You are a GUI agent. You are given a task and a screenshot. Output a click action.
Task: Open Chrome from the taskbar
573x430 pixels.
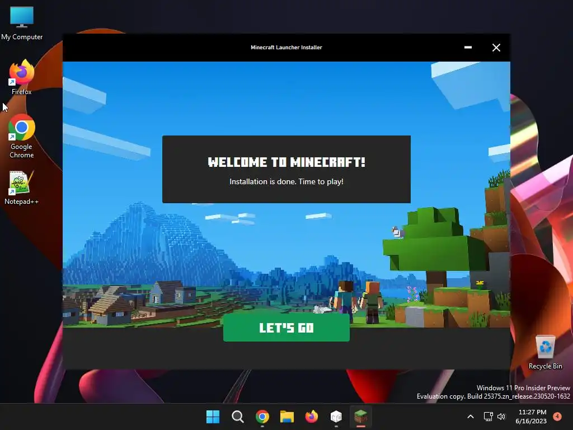click(262, 417)
